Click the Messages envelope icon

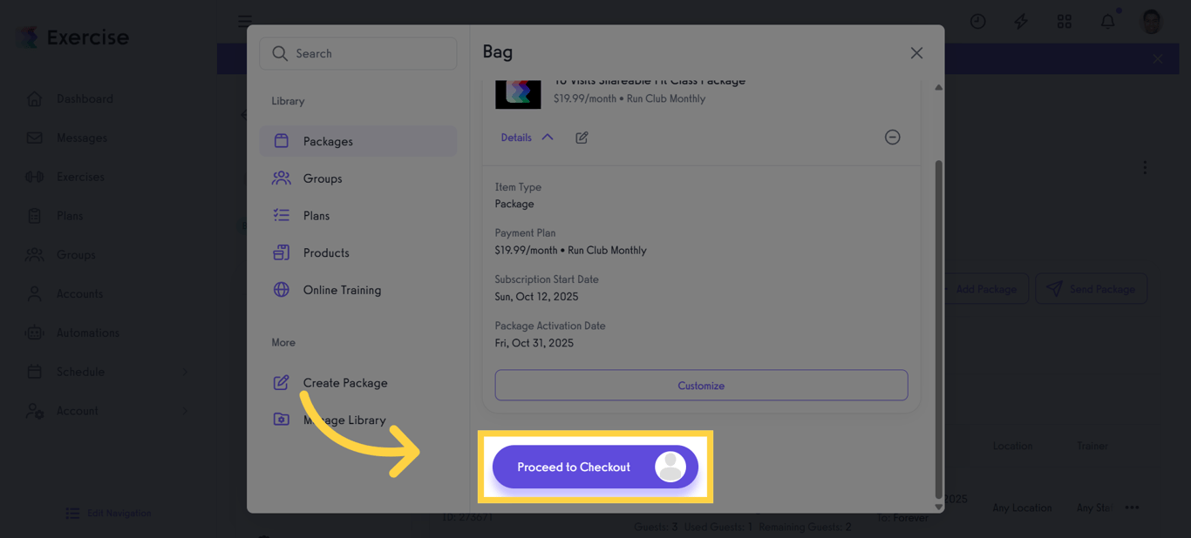click(35, 138)
